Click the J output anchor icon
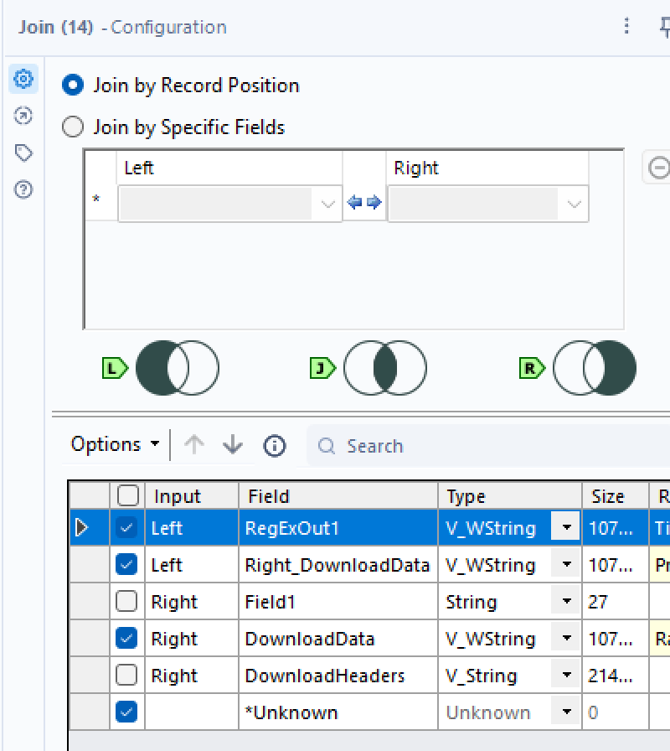670x751 pixels. (323, 368)
